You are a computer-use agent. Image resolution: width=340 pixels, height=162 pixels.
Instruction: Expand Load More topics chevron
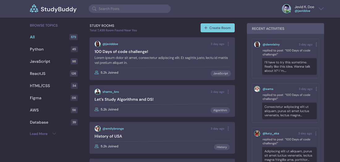(x=54, y=134)
